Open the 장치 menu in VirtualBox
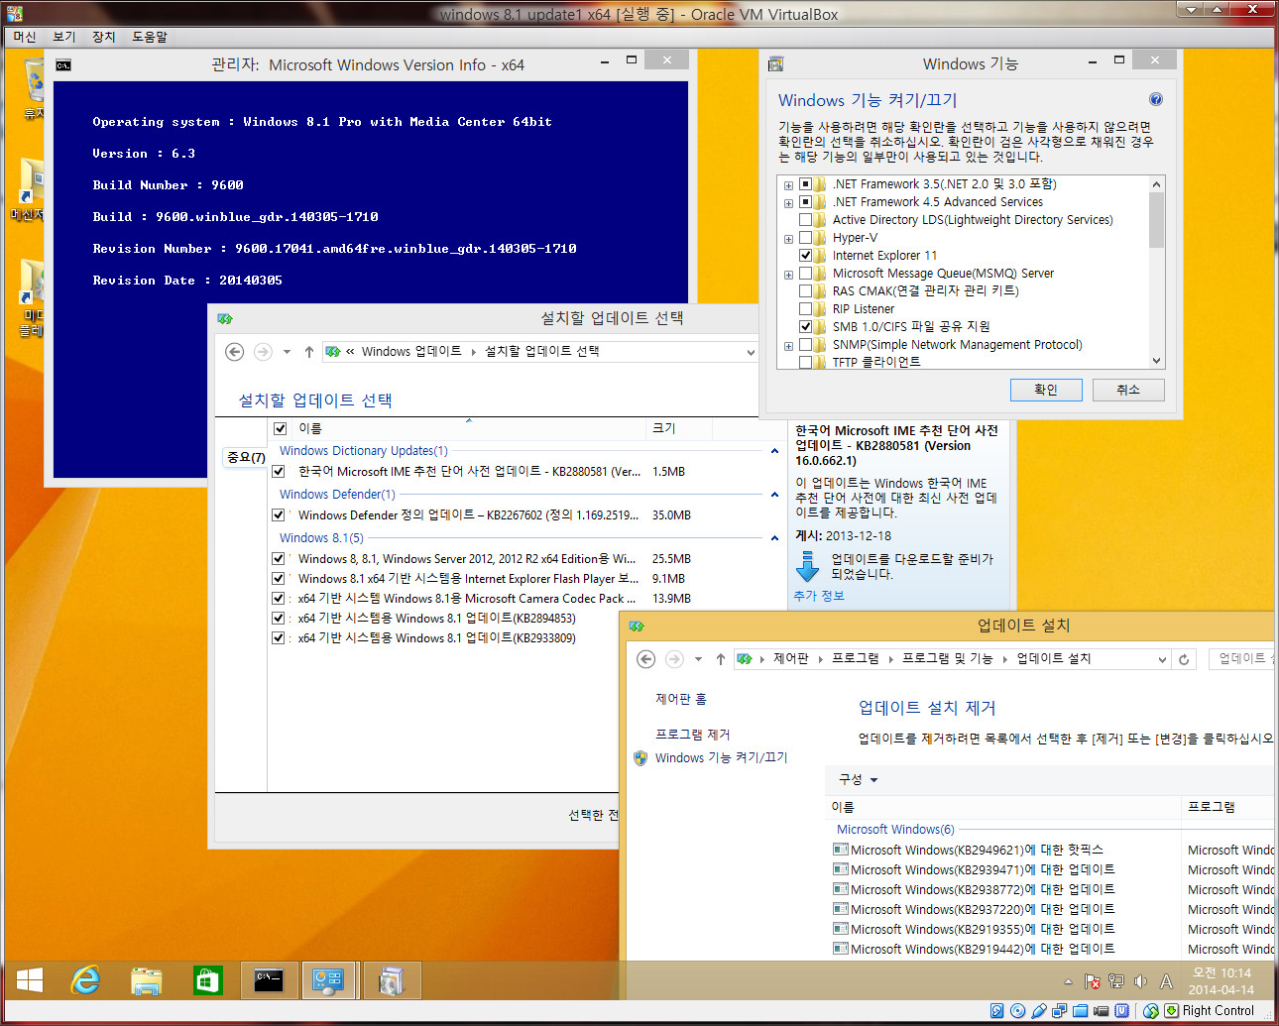The height and width of the screenshot is (1026, 1279). (104, 37)
